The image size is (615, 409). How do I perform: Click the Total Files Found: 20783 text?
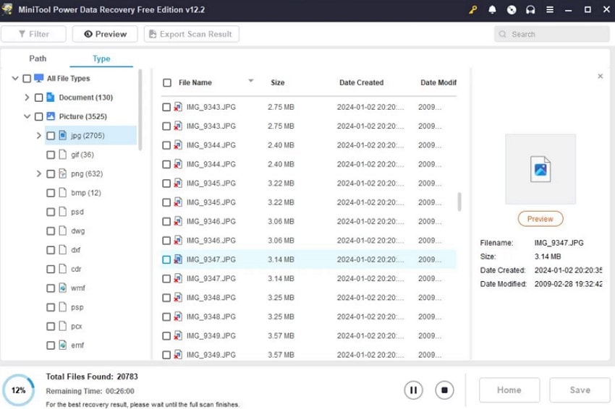(92, 376)
